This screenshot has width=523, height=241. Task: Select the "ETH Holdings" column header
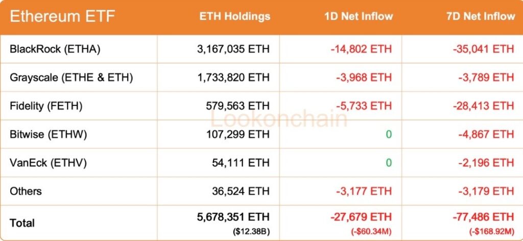[x=234, y=16]
